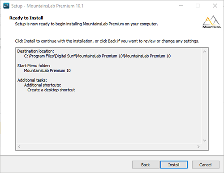Cancel the installation
224x173 pixels.
tap(206, 165)
